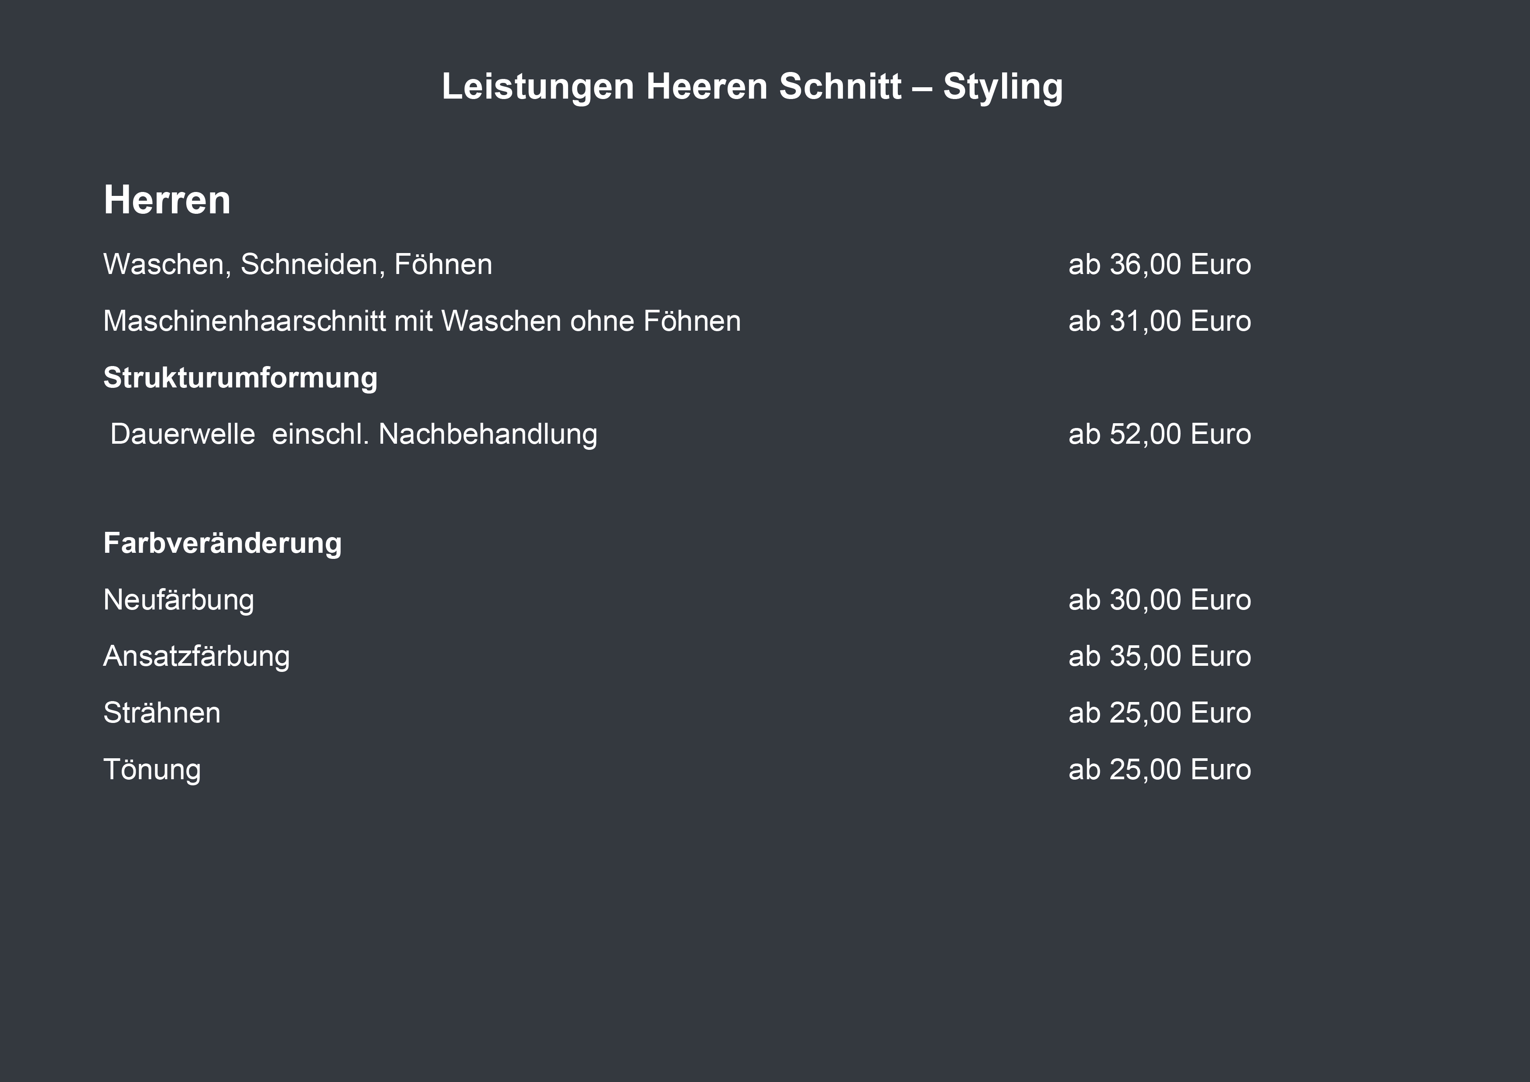Click the price ab 35,00 Euro
Screen dimensions: 1530x1082
pos(1160,656)
